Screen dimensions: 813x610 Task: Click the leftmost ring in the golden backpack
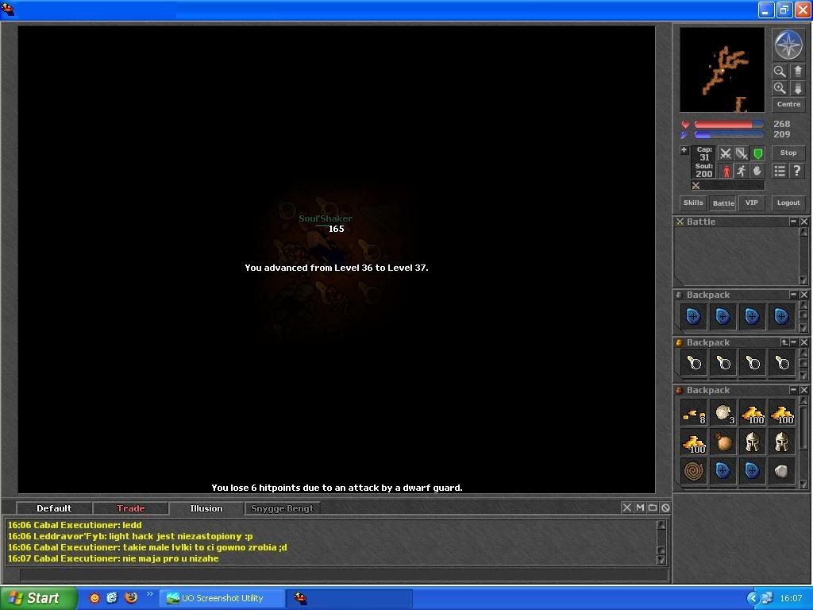pos(694,364)
